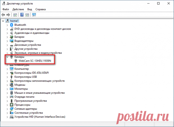Click the properties pane toolbar icon
This screenshot has width=174, height=127.
(27, 15)
